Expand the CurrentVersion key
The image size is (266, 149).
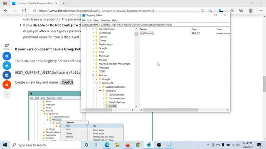[x=103, y=99]
